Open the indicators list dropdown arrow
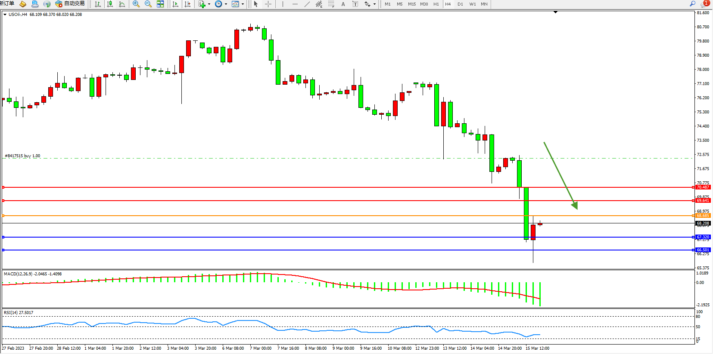The image size is (713, 354). 209,4
